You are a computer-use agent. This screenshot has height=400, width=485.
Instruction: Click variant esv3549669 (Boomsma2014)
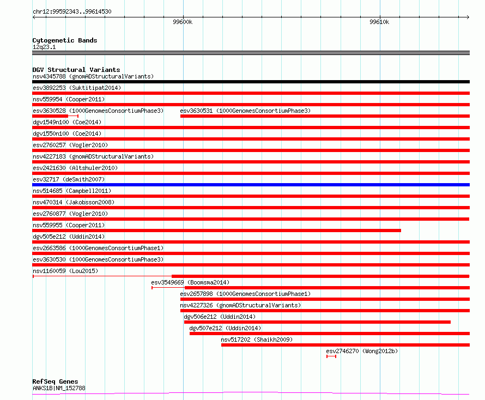(x=190, y=282)
